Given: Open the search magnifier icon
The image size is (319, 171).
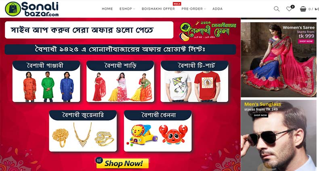Looking at the screenshot, I should tap(277, 9).
